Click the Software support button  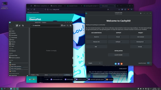[x=118, y=42]
